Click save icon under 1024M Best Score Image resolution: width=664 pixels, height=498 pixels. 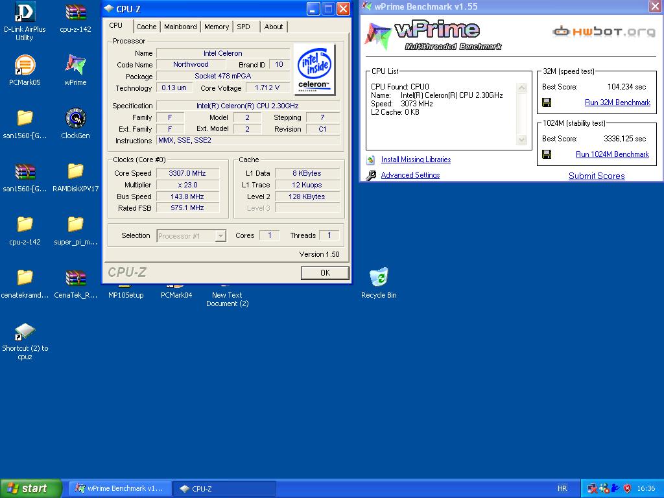(547, 154)
